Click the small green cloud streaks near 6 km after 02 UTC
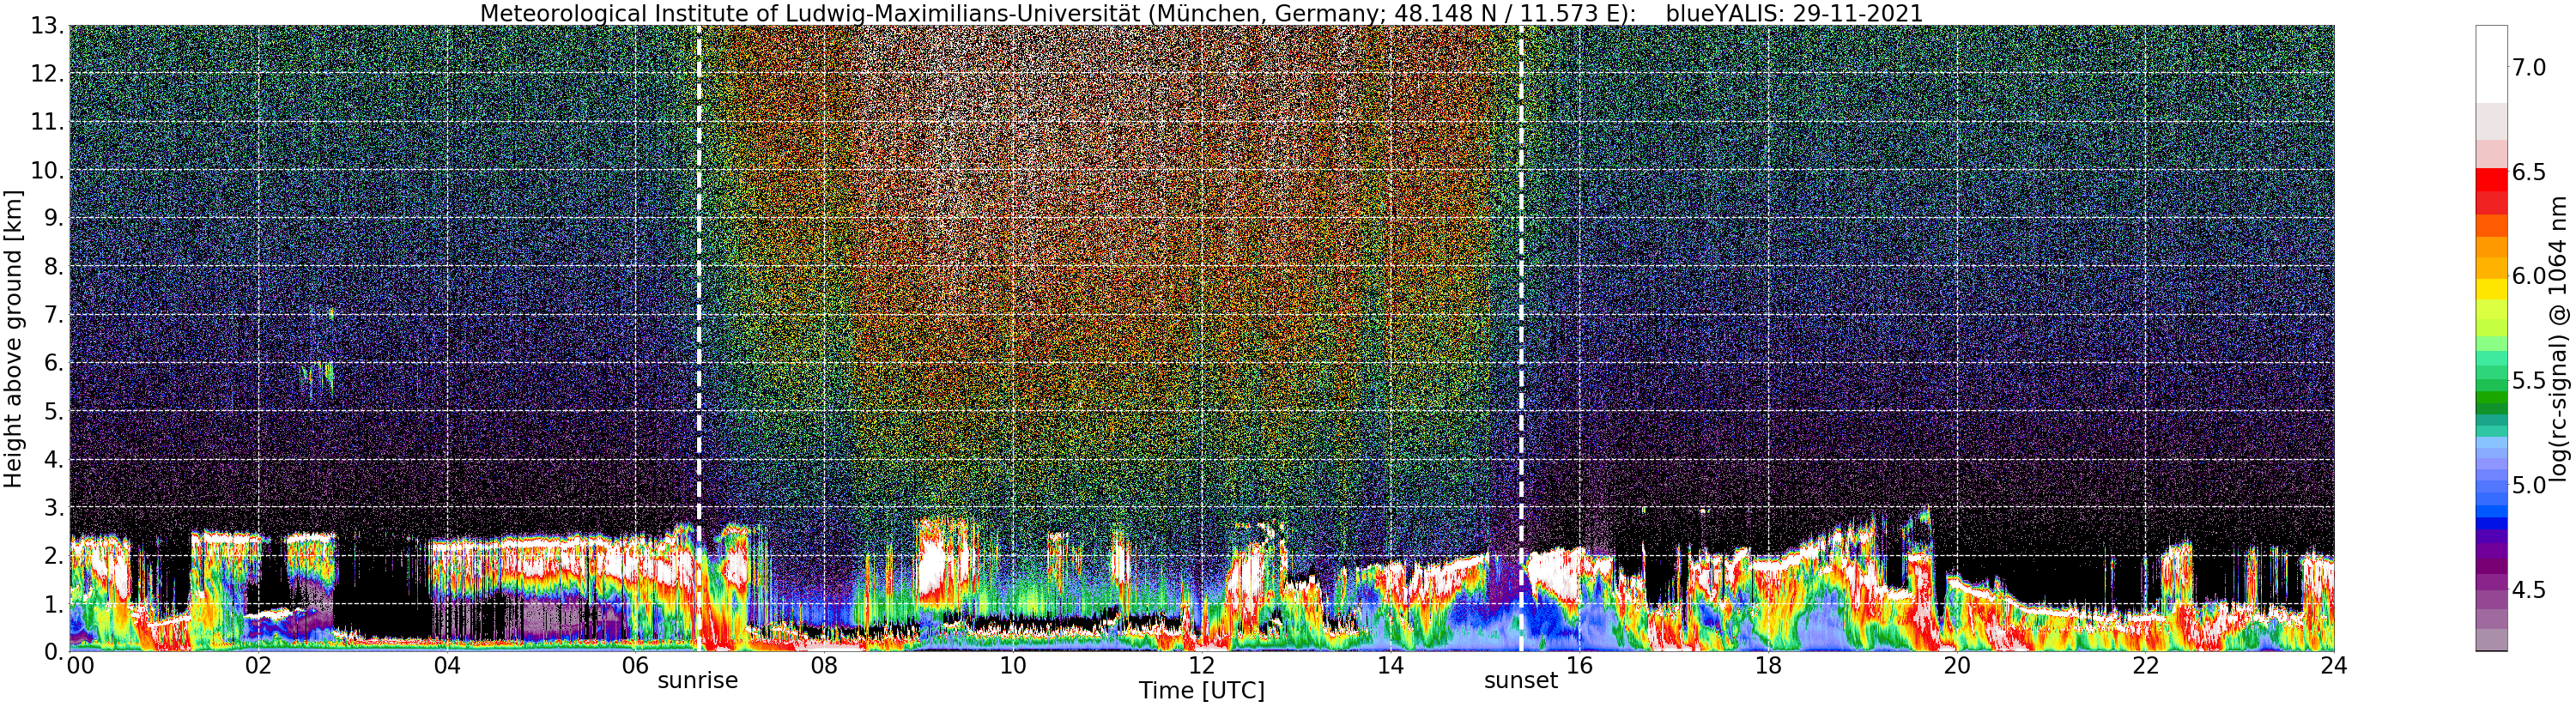The width and height of the screenshot is (2576, 707). [317, 379]
